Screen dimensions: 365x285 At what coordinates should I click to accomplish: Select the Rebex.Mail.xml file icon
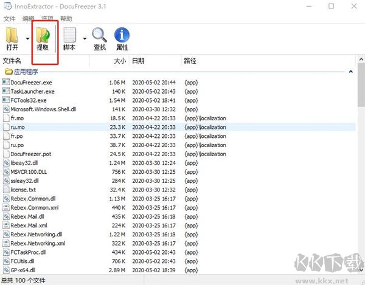click(x=6, y=225)
